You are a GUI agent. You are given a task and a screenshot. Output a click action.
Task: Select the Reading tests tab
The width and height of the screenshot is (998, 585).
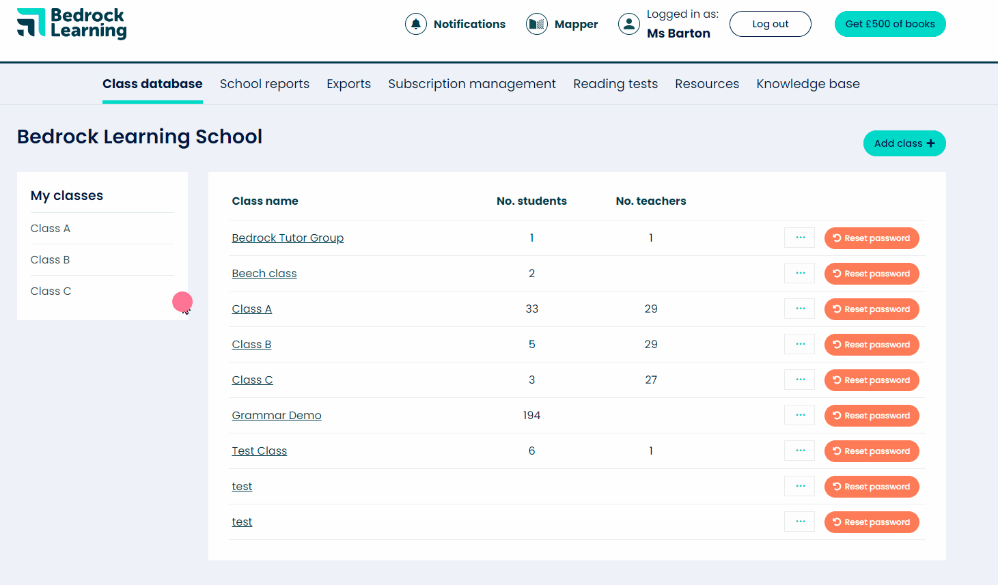coord(615,84)
